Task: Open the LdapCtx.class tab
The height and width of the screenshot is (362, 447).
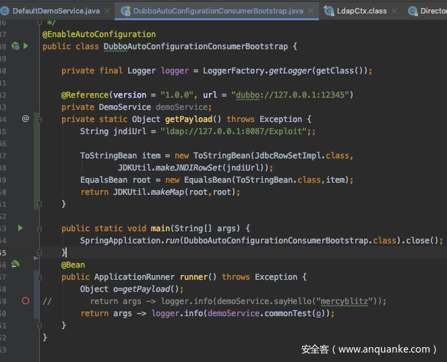Action: (361, 11)
